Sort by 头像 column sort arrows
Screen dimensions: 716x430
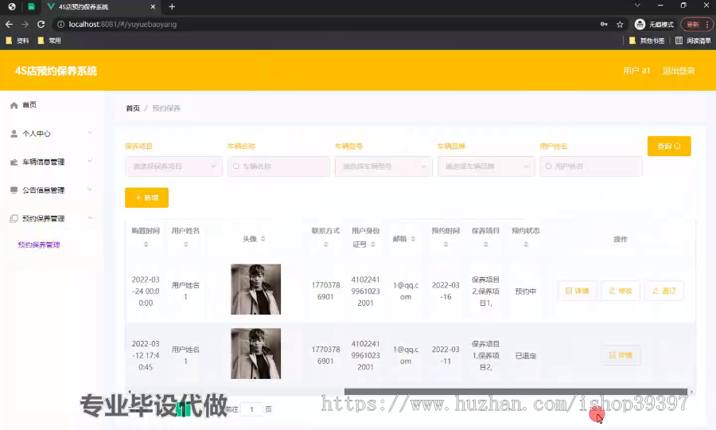[x=263, y=239]
